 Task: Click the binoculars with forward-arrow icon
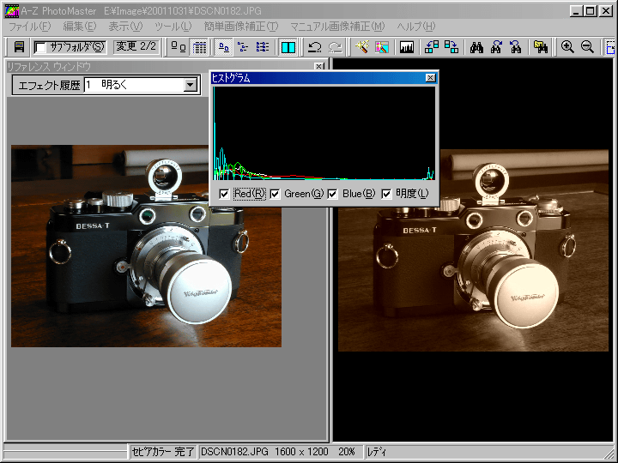pyautogui.click(x=496, y=47)
